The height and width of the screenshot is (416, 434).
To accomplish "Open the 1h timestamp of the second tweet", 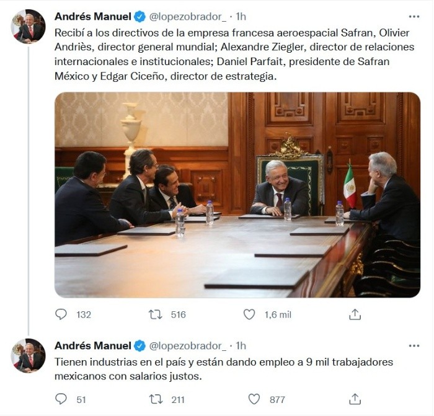I will tap(241, 346).
